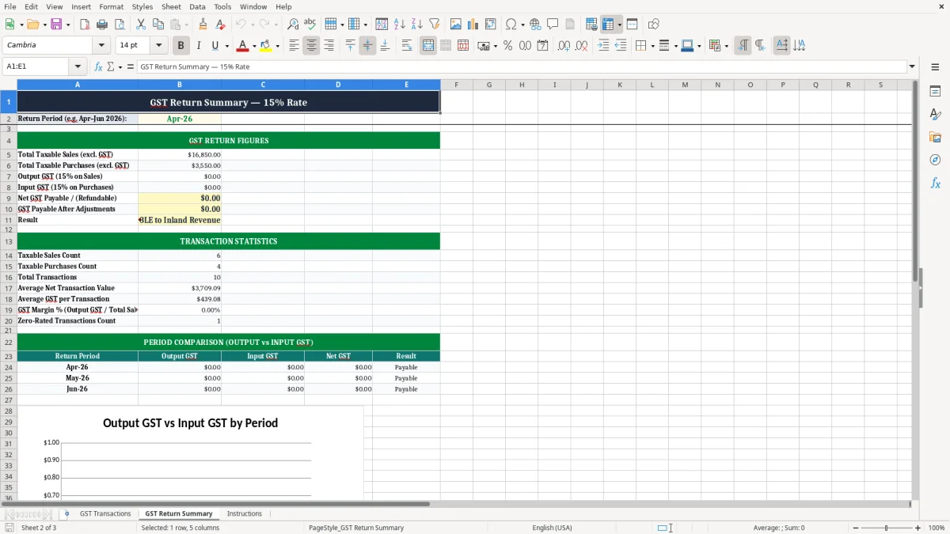Open the Tools menu
Viewport: 950px width, 534px height.
coord(222,6)
